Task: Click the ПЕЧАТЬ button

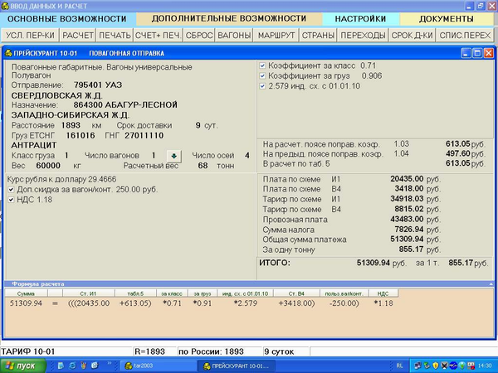Action: pos(115,35)
